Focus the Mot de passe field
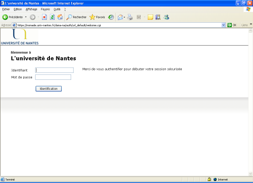The height and width of the screenshot is (183, 253). 53,77
